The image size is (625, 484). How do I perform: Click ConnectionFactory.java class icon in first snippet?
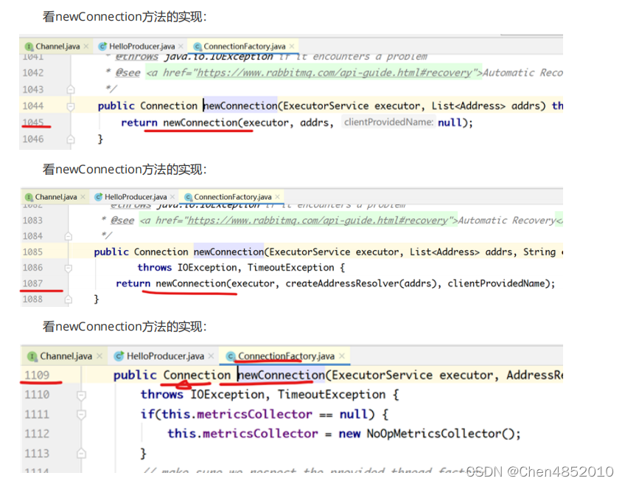tap(198, 46)
